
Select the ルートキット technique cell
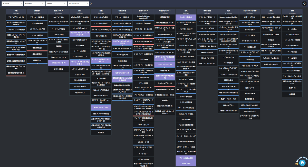click(143, 154)
